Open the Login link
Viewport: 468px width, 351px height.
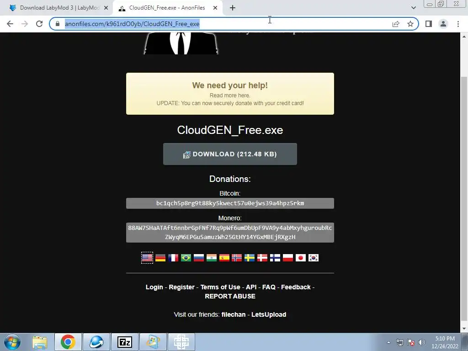(154, 287)
